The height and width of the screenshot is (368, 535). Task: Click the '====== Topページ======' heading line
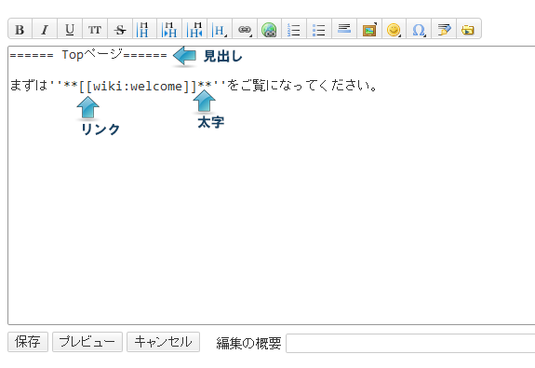click(88, 55)
